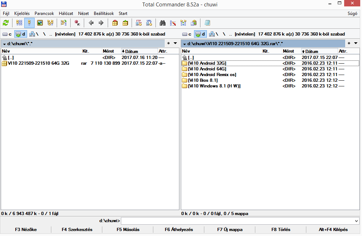Open Synchronize directories icon
Screen dimensions: 362x236
click(x=183, y=23)
